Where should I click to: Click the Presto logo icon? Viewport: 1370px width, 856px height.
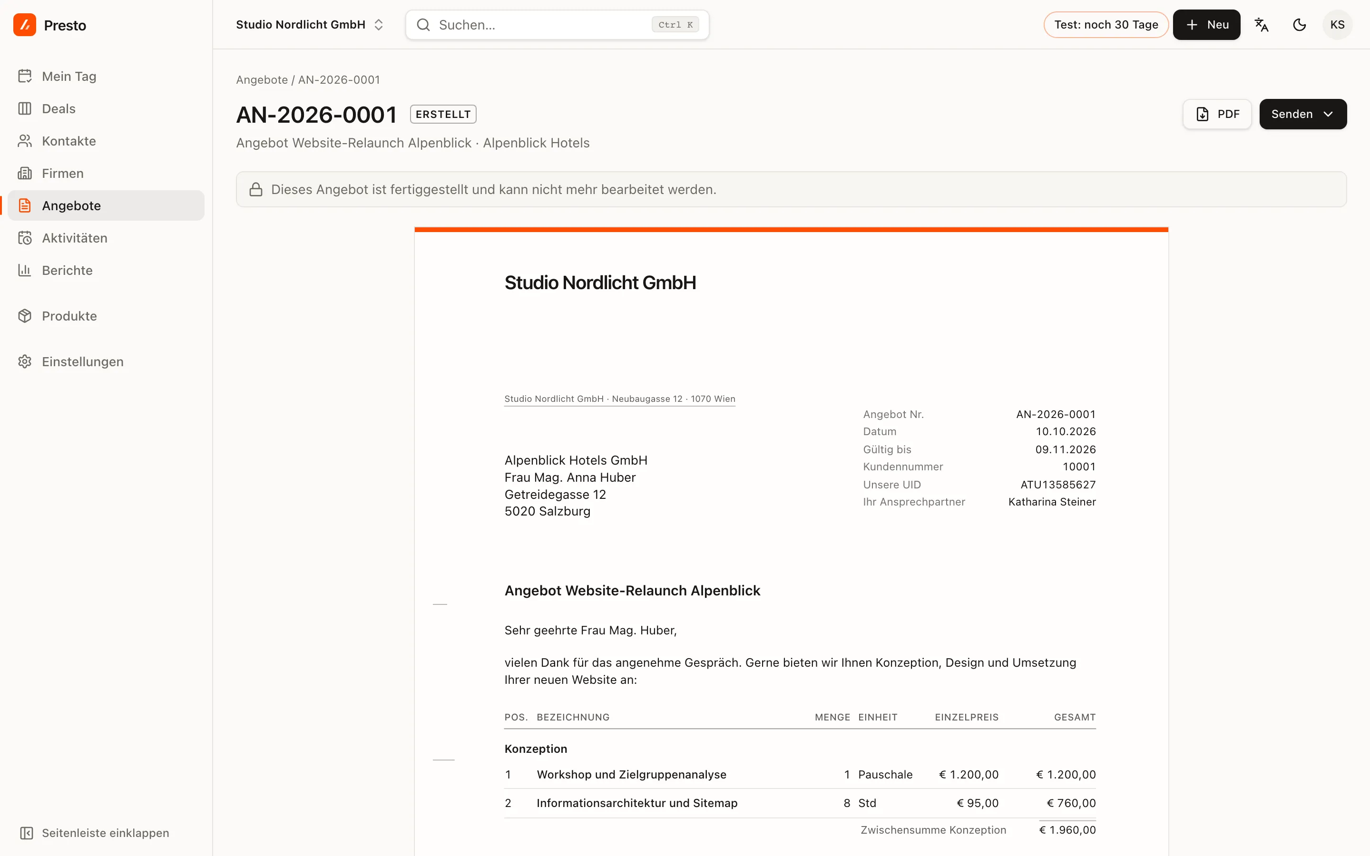(x=24, y=25)
